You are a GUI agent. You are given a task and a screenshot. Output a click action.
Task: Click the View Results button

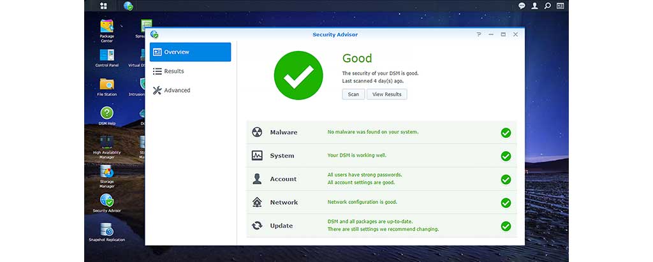click(x=387, y=94)
